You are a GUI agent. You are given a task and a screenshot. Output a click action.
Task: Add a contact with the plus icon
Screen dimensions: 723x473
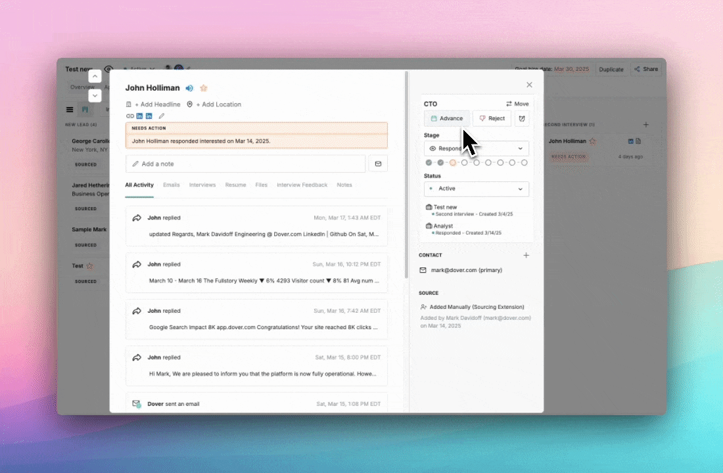pos(526,255)
